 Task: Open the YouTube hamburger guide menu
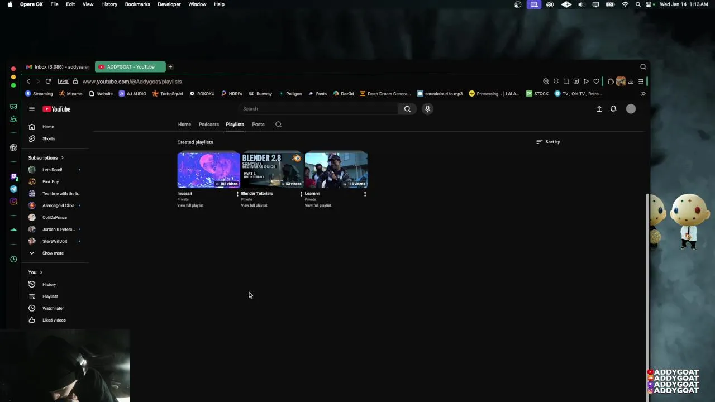point(32,109)
